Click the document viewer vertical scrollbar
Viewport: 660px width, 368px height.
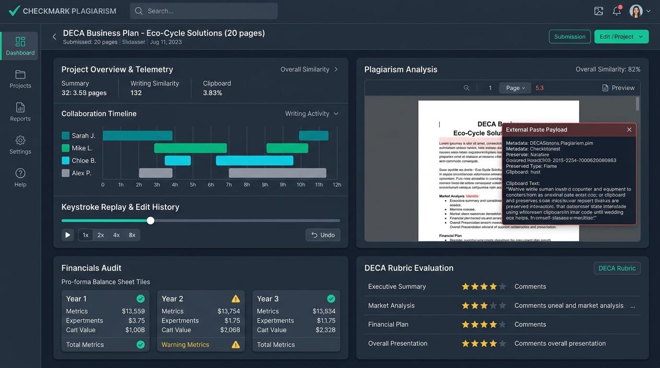[x=637, y=104]
